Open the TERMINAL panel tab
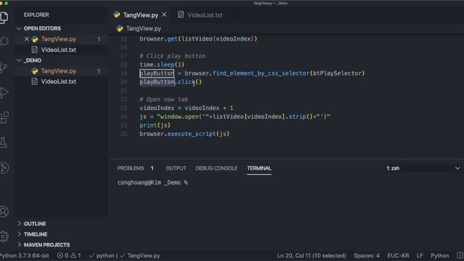 [260, 168]
